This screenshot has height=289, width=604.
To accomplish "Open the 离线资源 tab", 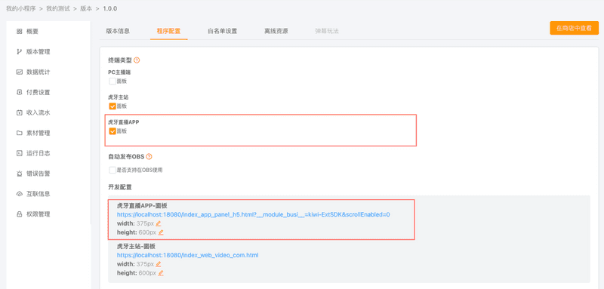I will coord(276,31).
